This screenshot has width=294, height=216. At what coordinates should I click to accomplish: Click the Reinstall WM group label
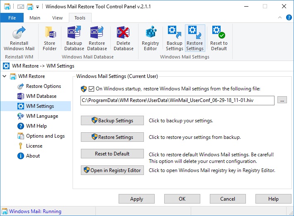click(x=19, y=57)
